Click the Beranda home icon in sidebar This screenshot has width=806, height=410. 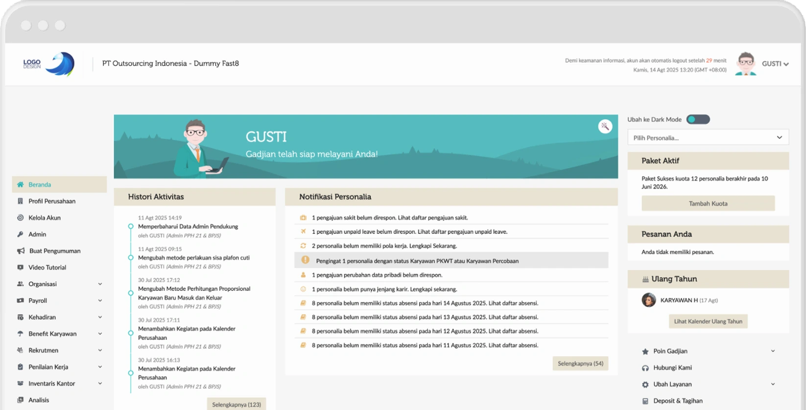coord(20,184)
